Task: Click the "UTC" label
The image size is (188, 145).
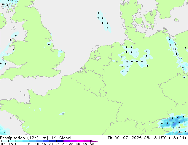Action: click(163, 138)
